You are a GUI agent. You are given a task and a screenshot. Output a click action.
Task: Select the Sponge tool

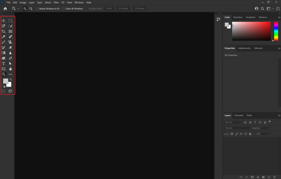(3, 58)
